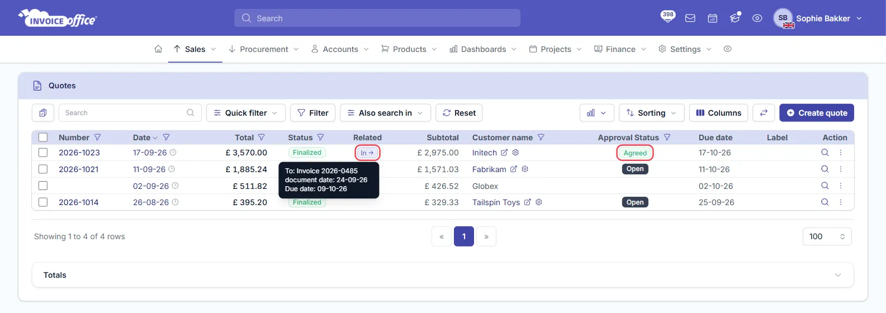886x313 pixels.
Task: Open more actions menu for quote 2026-1014
Action: [x=840, y=202]
